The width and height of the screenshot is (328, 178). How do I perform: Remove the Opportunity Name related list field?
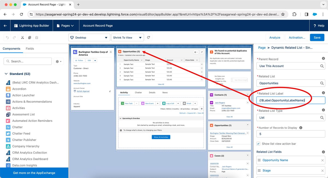323,160
